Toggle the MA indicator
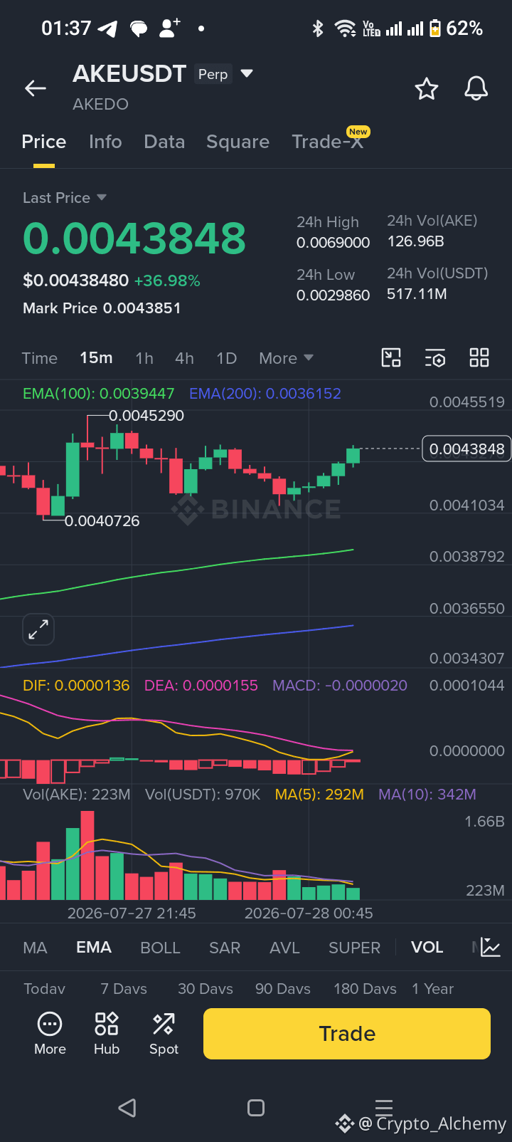Image resolution: width=512 pixels, height=1142 pixels. (35, 948)
